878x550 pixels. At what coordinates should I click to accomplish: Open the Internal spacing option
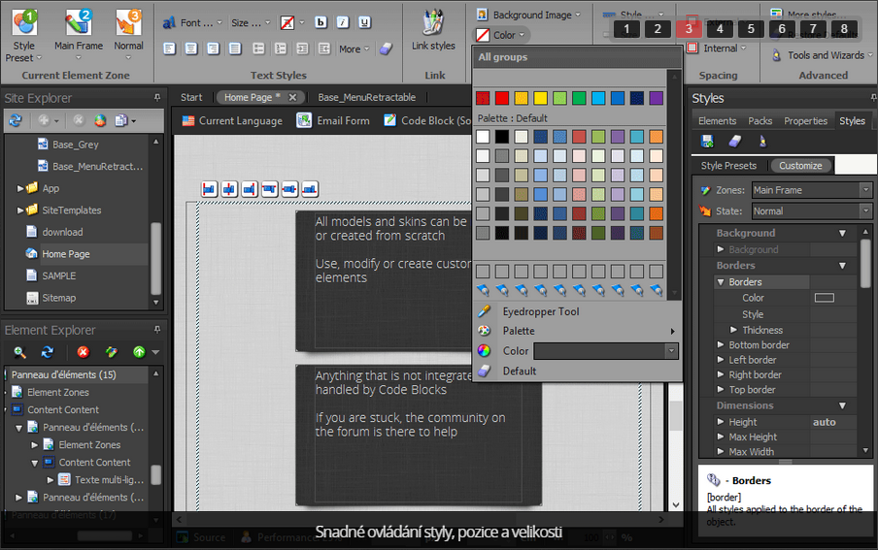click(716, 49)
